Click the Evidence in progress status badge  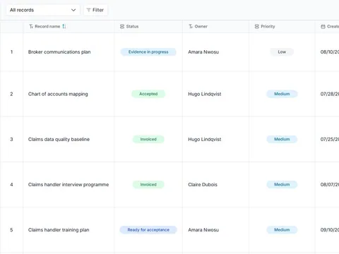pos(148,52)
